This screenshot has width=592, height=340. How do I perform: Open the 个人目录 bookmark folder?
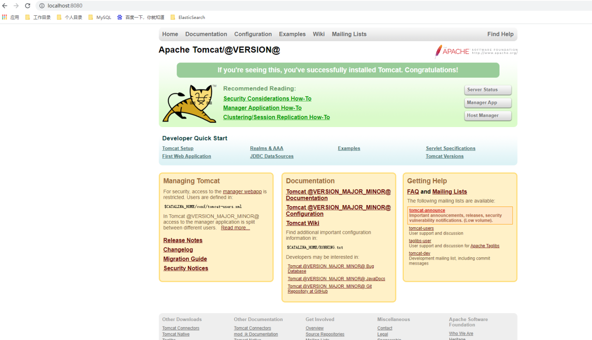point(69,18)
